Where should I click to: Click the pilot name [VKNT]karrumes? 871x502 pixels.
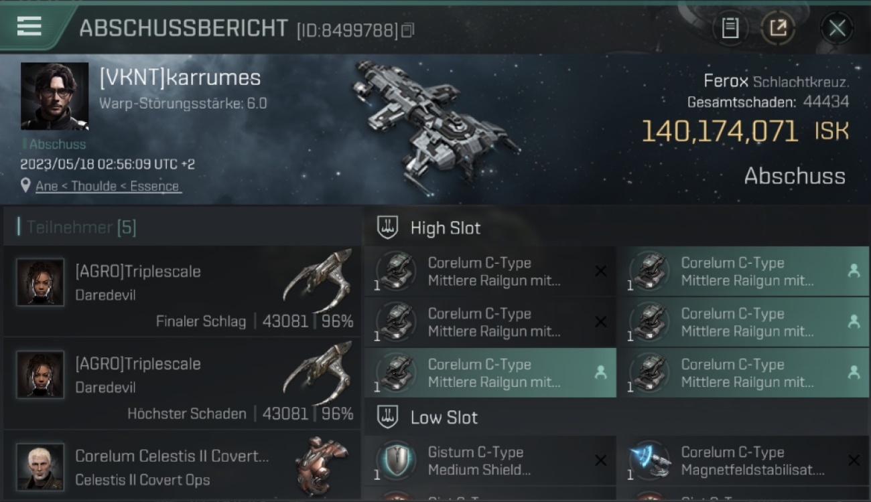180,78
